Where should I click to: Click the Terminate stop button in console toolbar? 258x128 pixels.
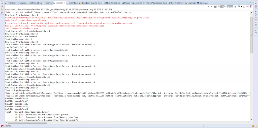click(x=209, y=7)
